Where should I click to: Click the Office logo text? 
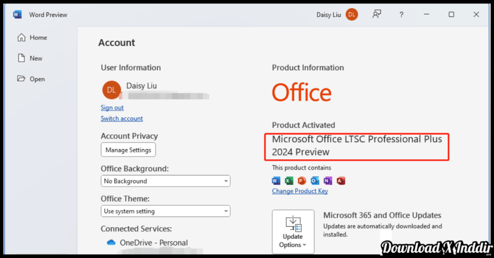302,92
